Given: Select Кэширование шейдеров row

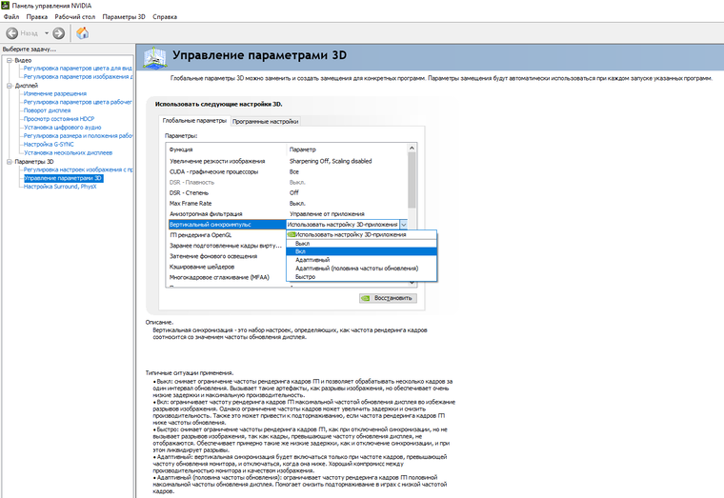Looking at the screenshot, I should [x=227, y=267].
